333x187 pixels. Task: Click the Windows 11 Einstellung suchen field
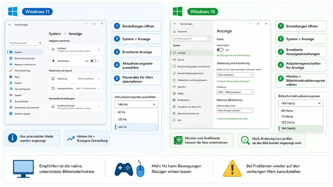(x=25, y=43)
